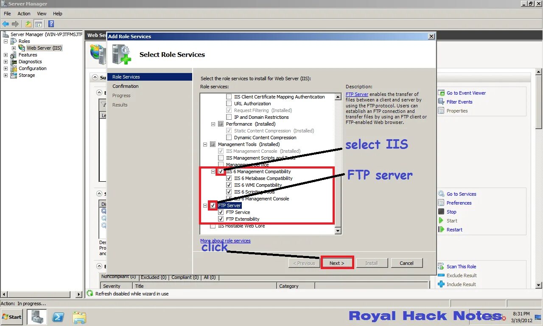Click the Stop service square icon

point(441,212)
